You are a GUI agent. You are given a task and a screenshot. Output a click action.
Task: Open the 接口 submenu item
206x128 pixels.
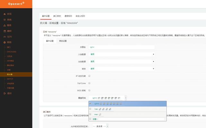point(9,47)
